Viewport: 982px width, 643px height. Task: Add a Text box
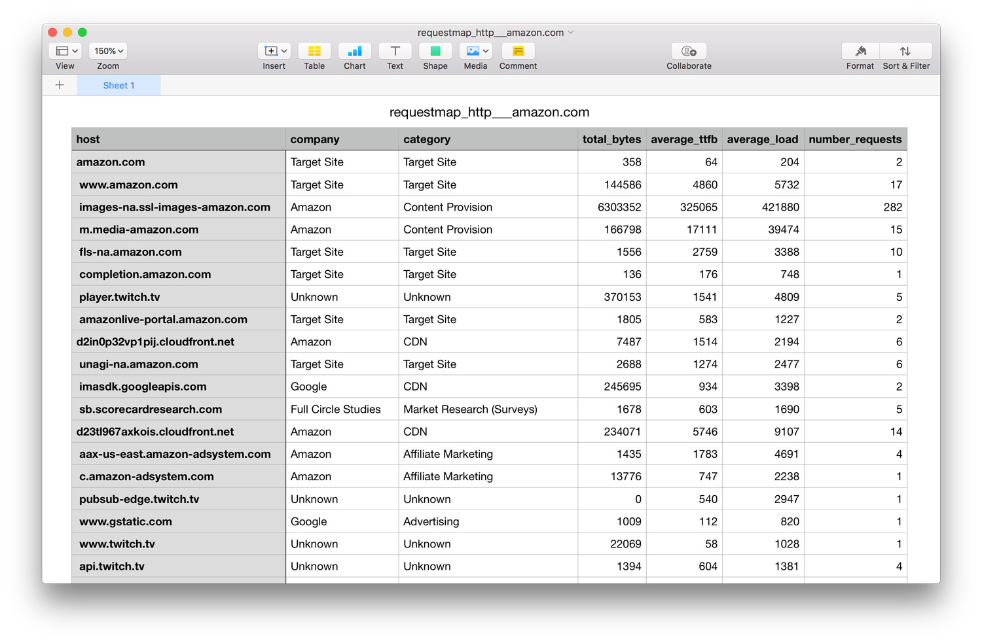pos(395,51)
